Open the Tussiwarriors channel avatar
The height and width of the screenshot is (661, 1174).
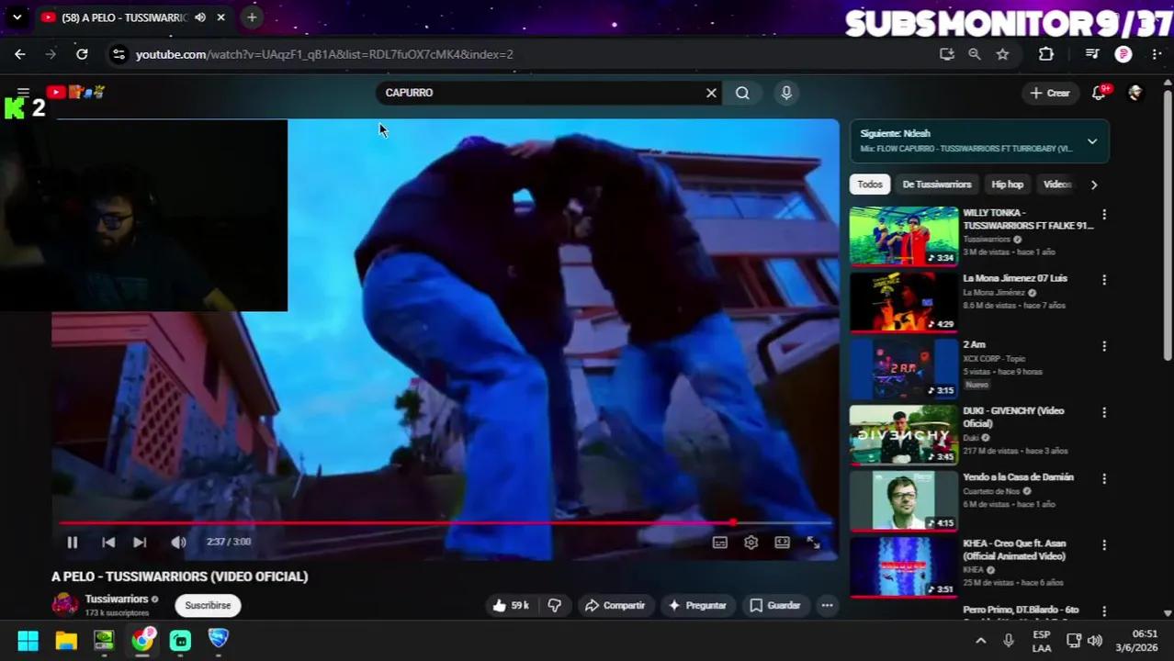65,604
